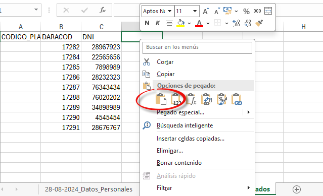
Task: Open the font name dropdown
Action: 169,11
